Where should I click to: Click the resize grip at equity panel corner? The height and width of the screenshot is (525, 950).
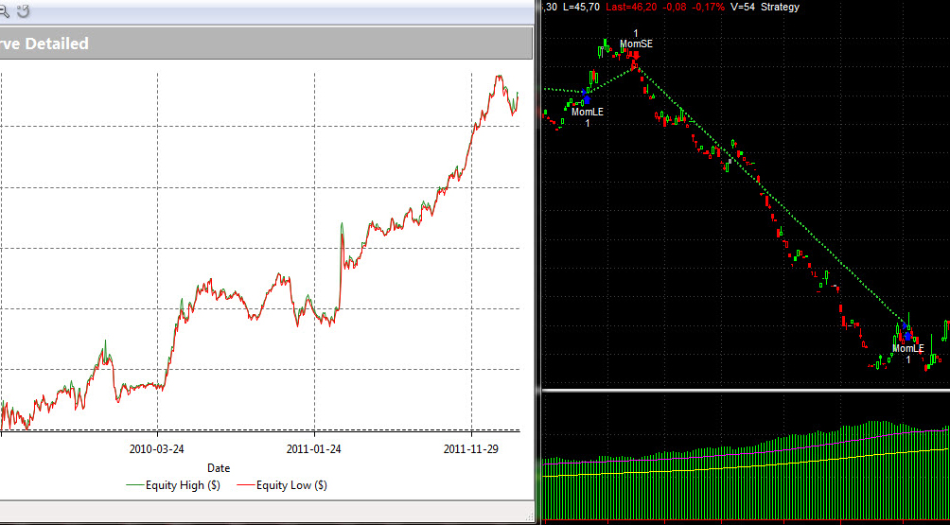[530, 518]
